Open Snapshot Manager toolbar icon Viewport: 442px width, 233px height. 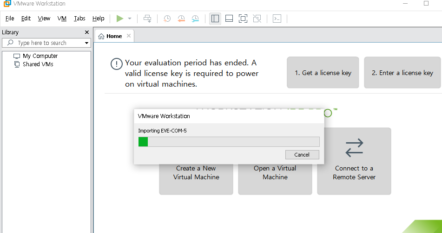point(195,19)
